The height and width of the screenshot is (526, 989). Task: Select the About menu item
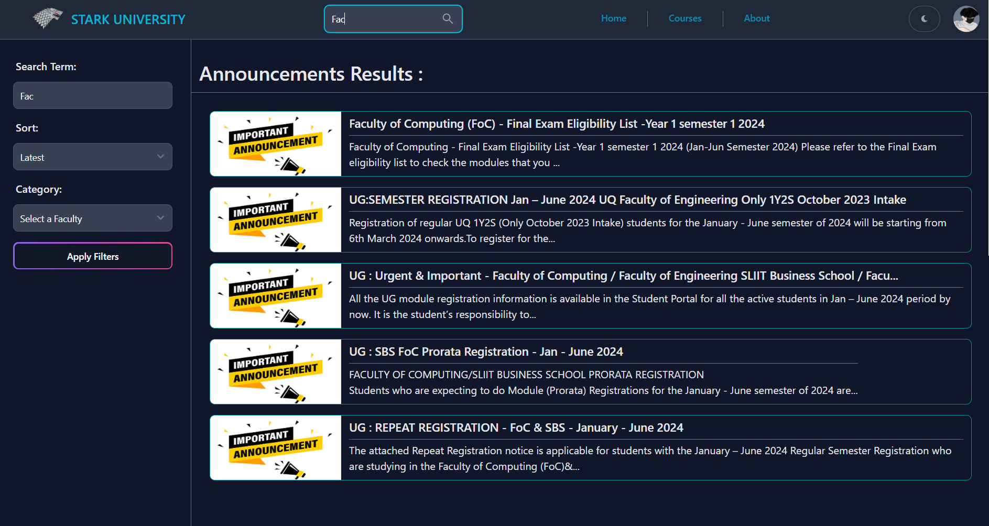point(756,18)
